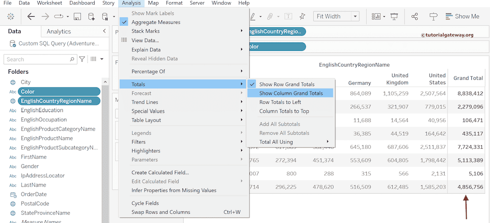
Task: Click the Group members paperclip icon
Action: tap(270, 17)
